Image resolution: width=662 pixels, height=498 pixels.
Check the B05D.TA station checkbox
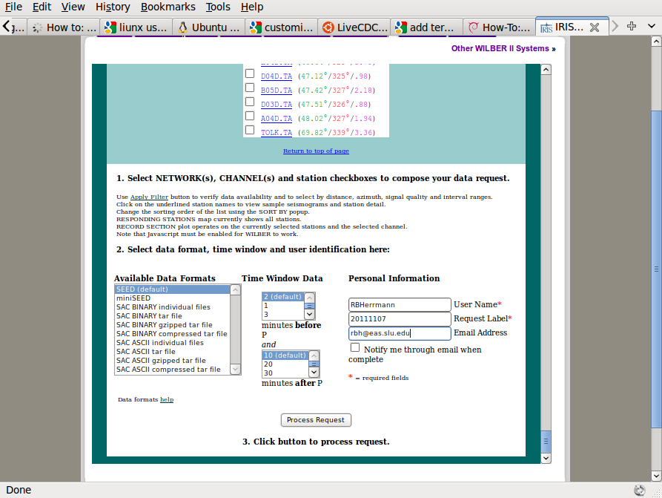coord(250,88)
